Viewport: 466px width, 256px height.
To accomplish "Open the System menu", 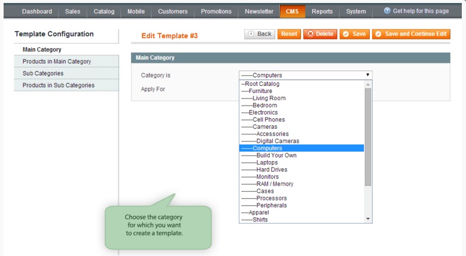I will pyautogui.click(x=356, y=11).
